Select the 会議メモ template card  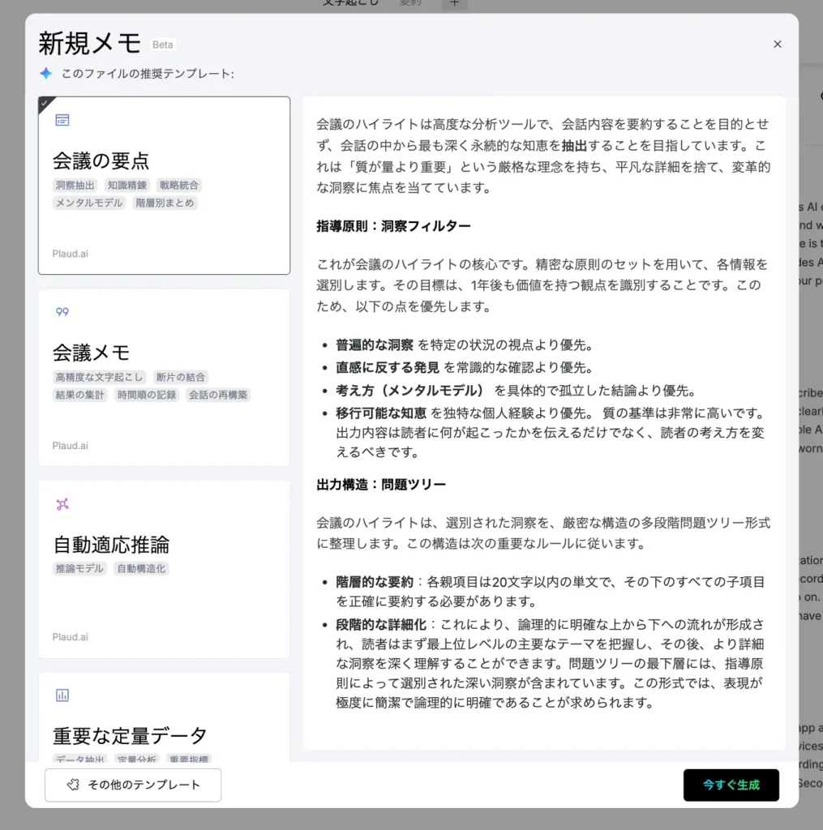click(x=164, y=378)
